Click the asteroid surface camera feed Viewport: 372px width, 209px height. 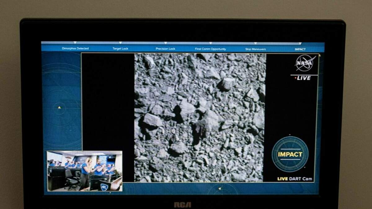200,118
